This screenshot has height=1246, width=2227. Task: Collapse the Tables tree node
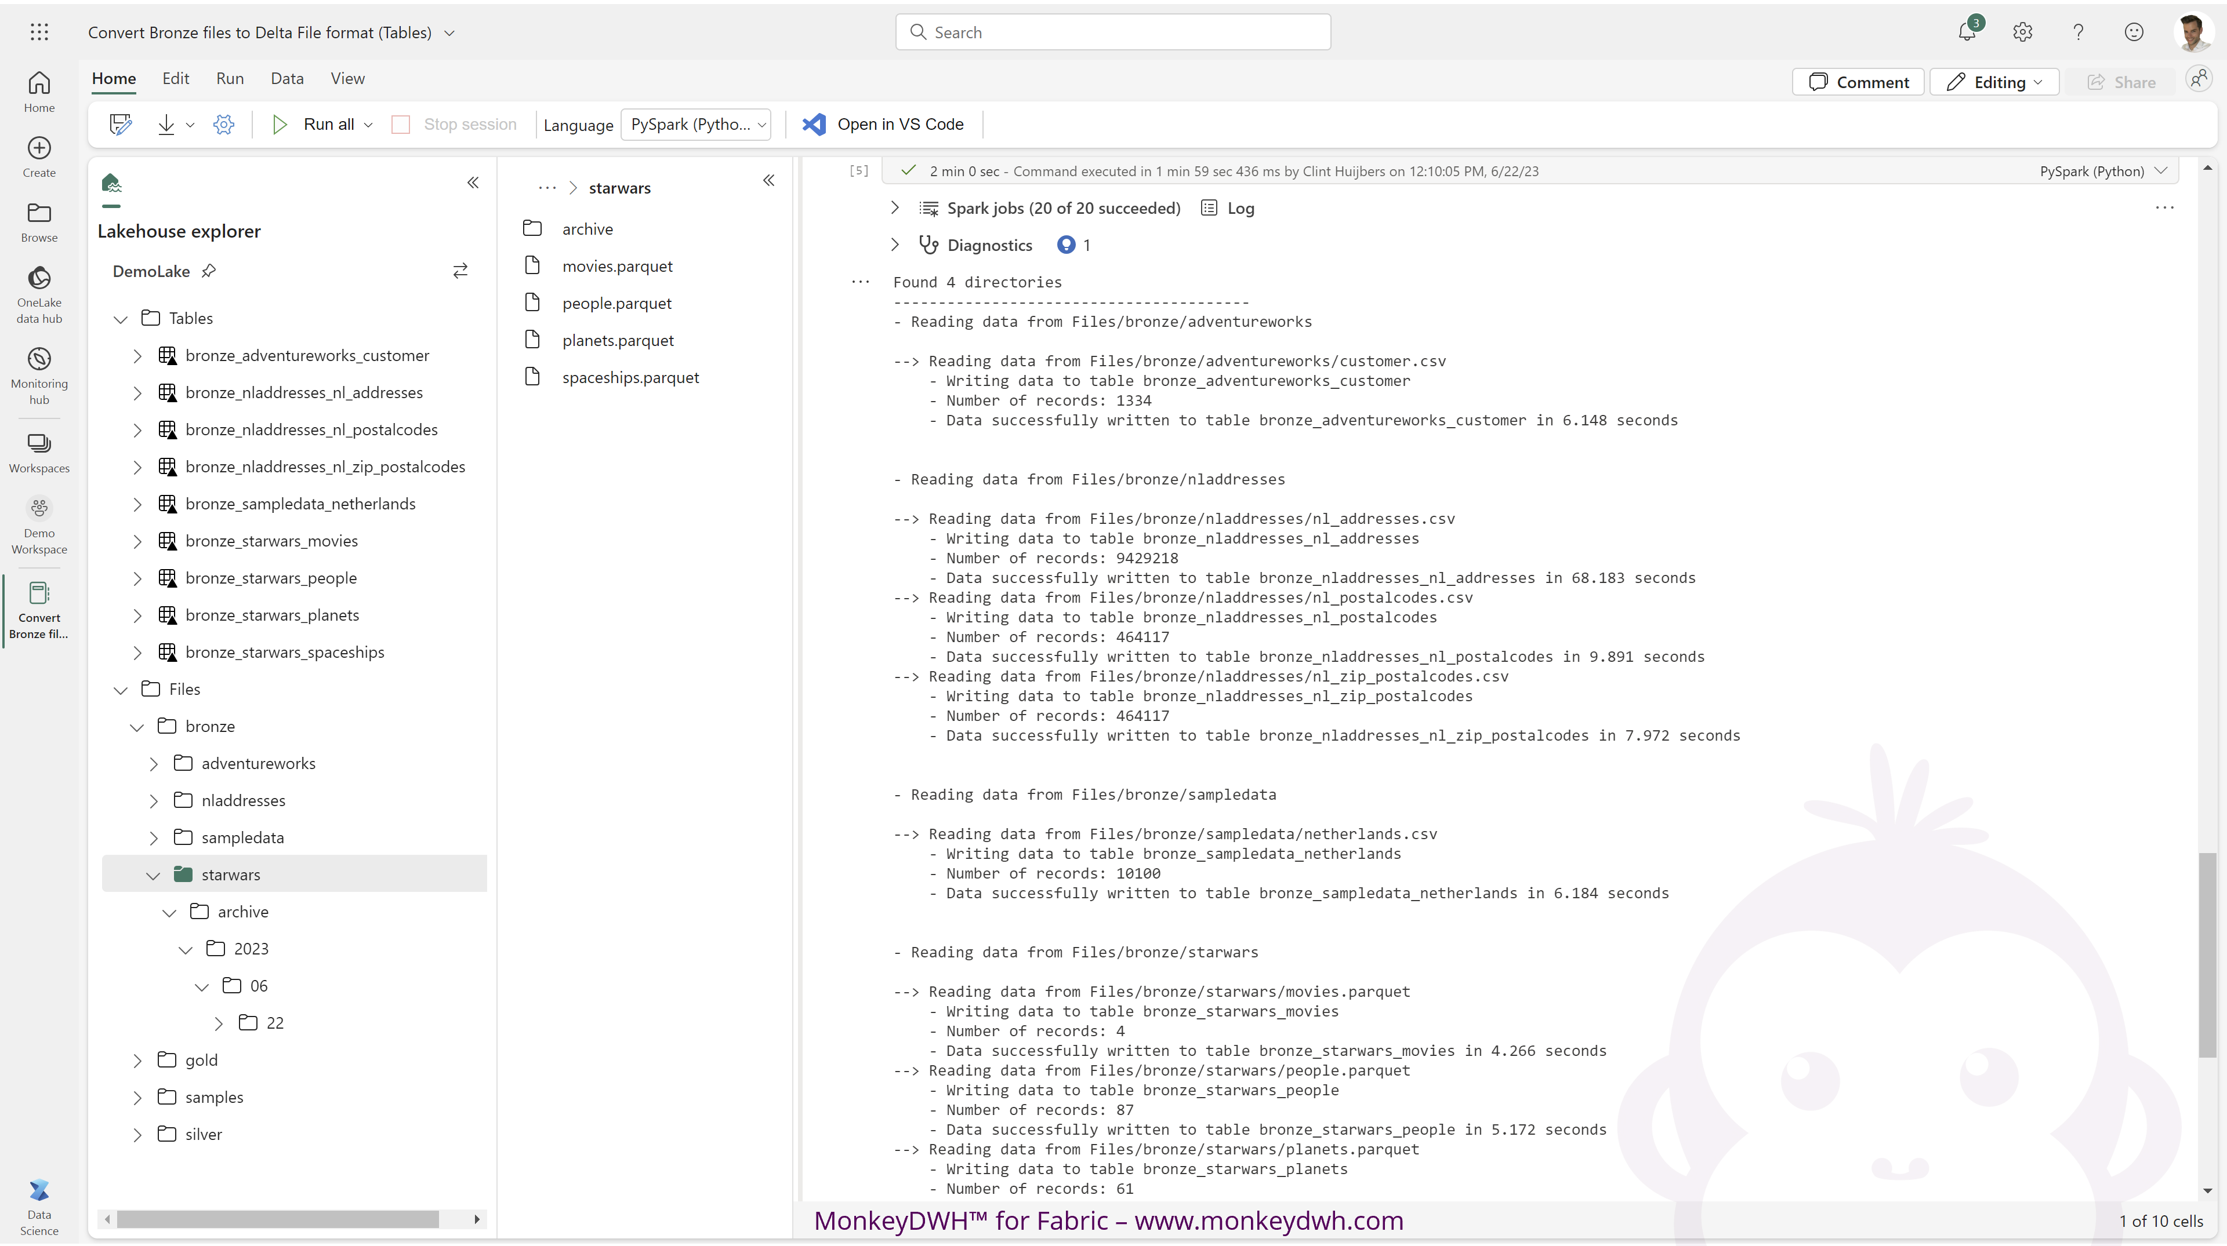(120, 319)
